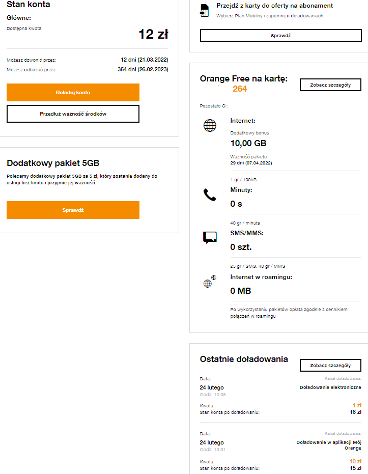The width and height of the screenshot is (368, 474).
Task: Click the phone handset Minuty icon
Action: click(210, 194)
